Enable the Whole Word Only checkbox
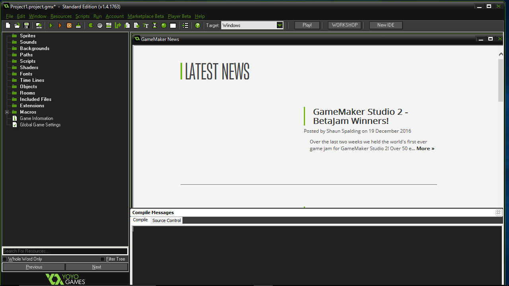This screenshot has height=286, width=509. tap(5, 259)
